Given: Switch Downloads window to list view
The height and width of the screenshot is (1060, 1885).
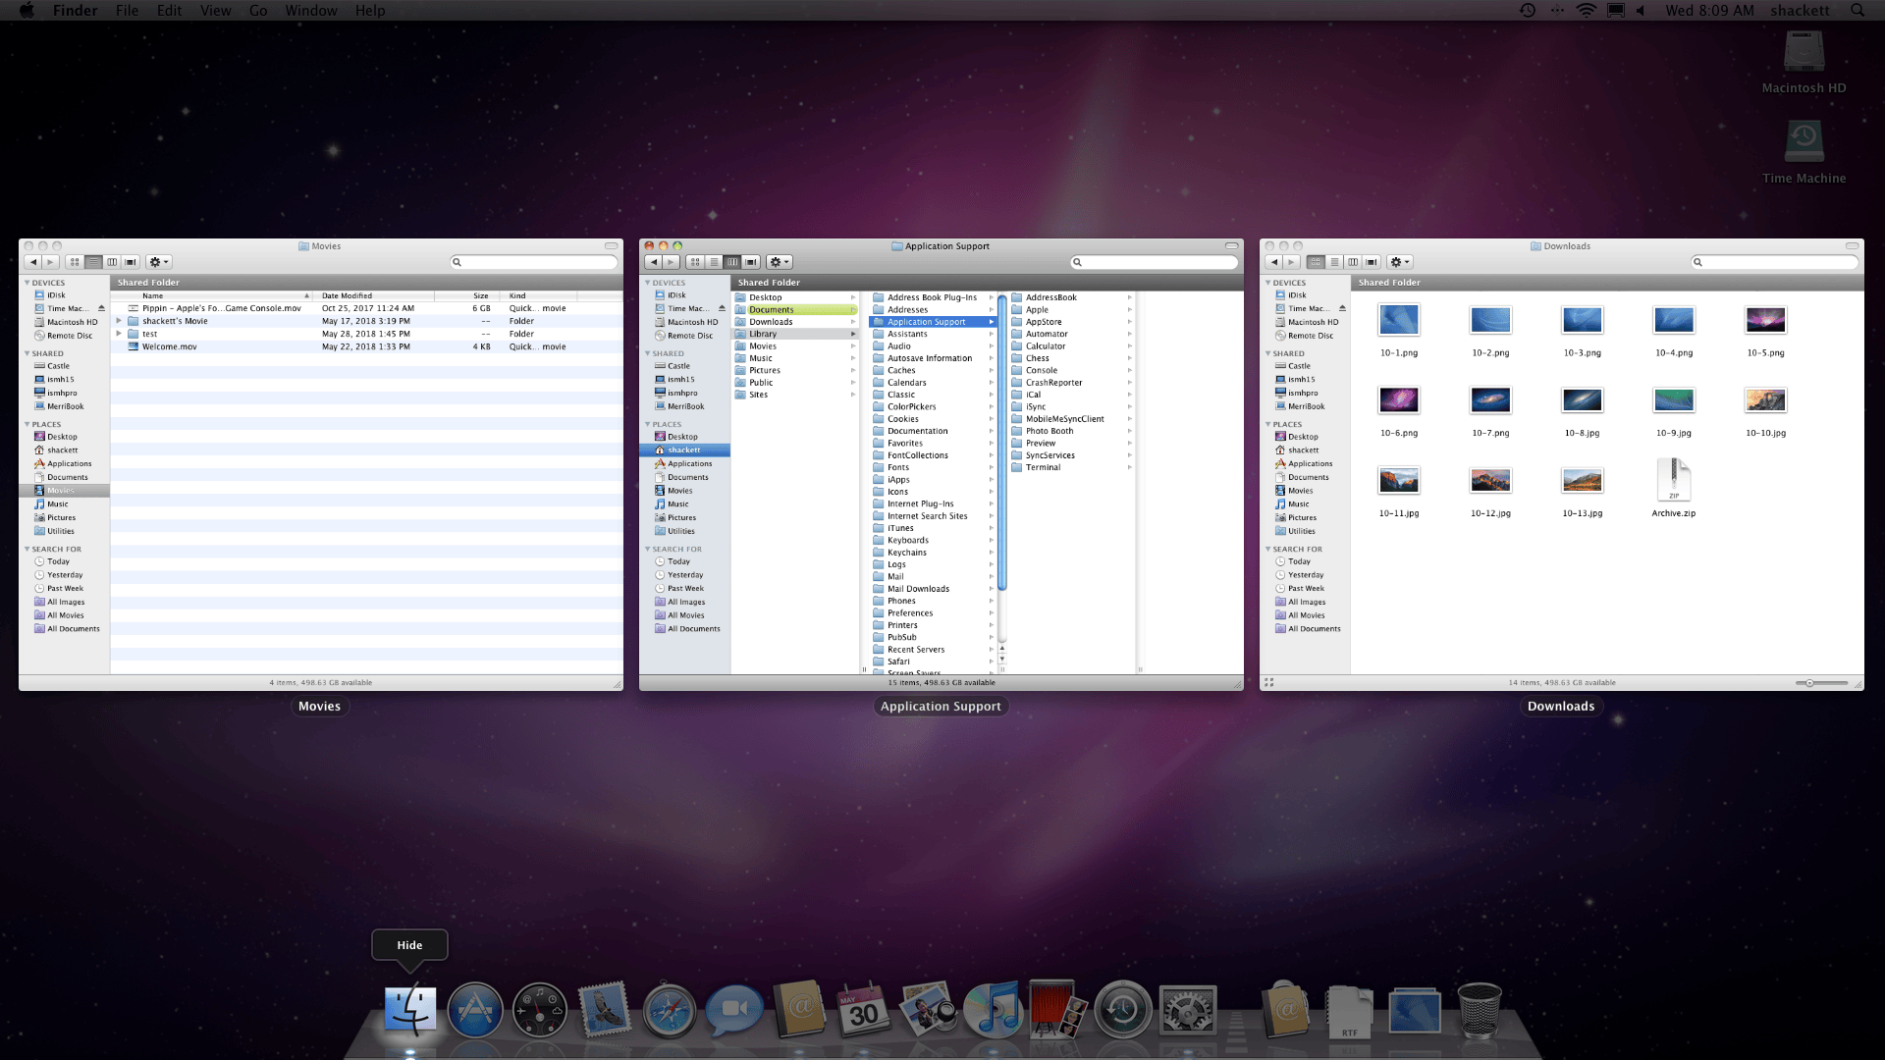Looking at the screenshot, I should tap(1334, 262).
